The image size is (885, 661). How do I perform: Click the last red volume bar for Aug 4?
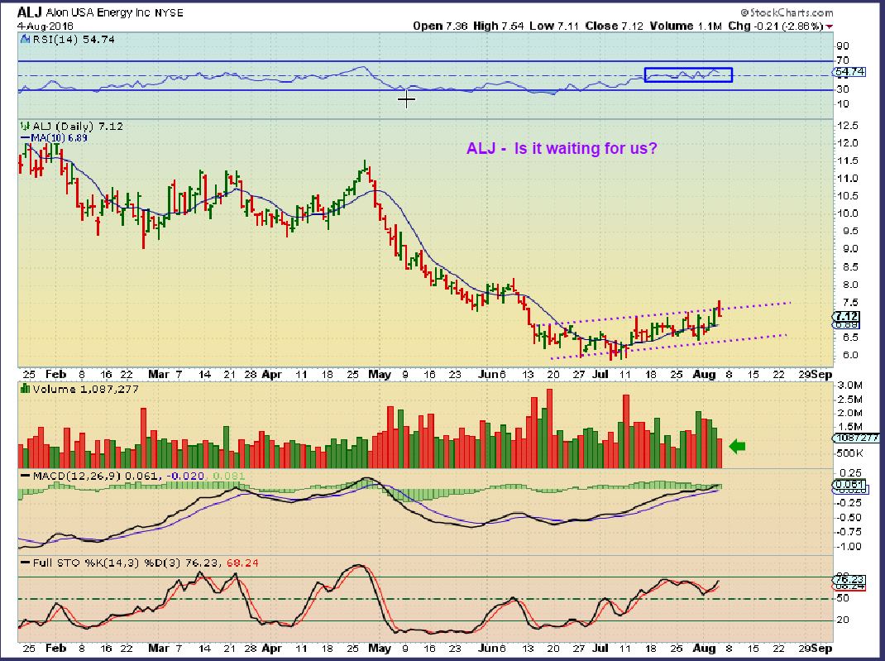(719, 453)
